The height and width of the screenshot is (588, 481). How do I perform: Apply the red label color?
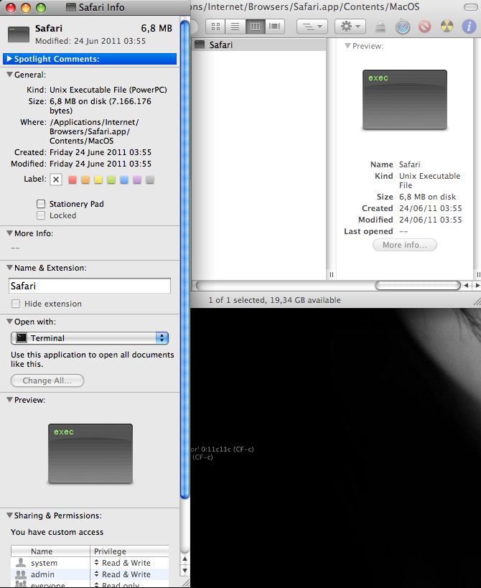pyautogui.click(x=73, y=180)
